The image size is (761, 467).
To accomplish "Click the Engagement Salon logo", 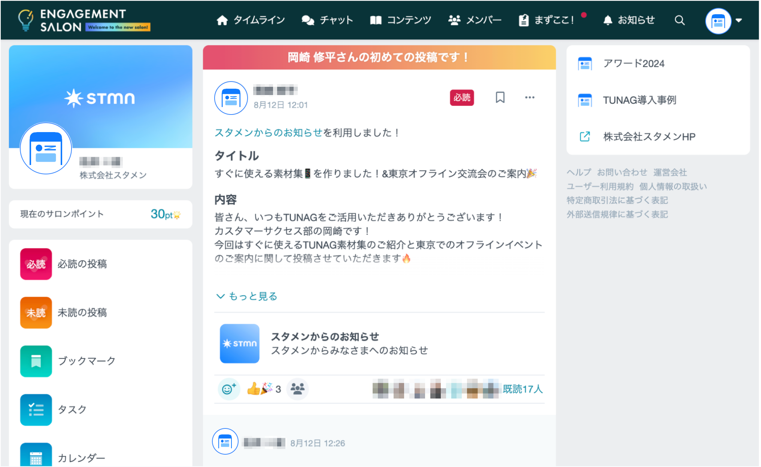I will point(84,20).
